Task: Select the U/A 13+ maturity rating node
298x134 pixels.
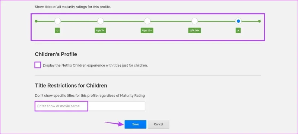Action: 147,21
